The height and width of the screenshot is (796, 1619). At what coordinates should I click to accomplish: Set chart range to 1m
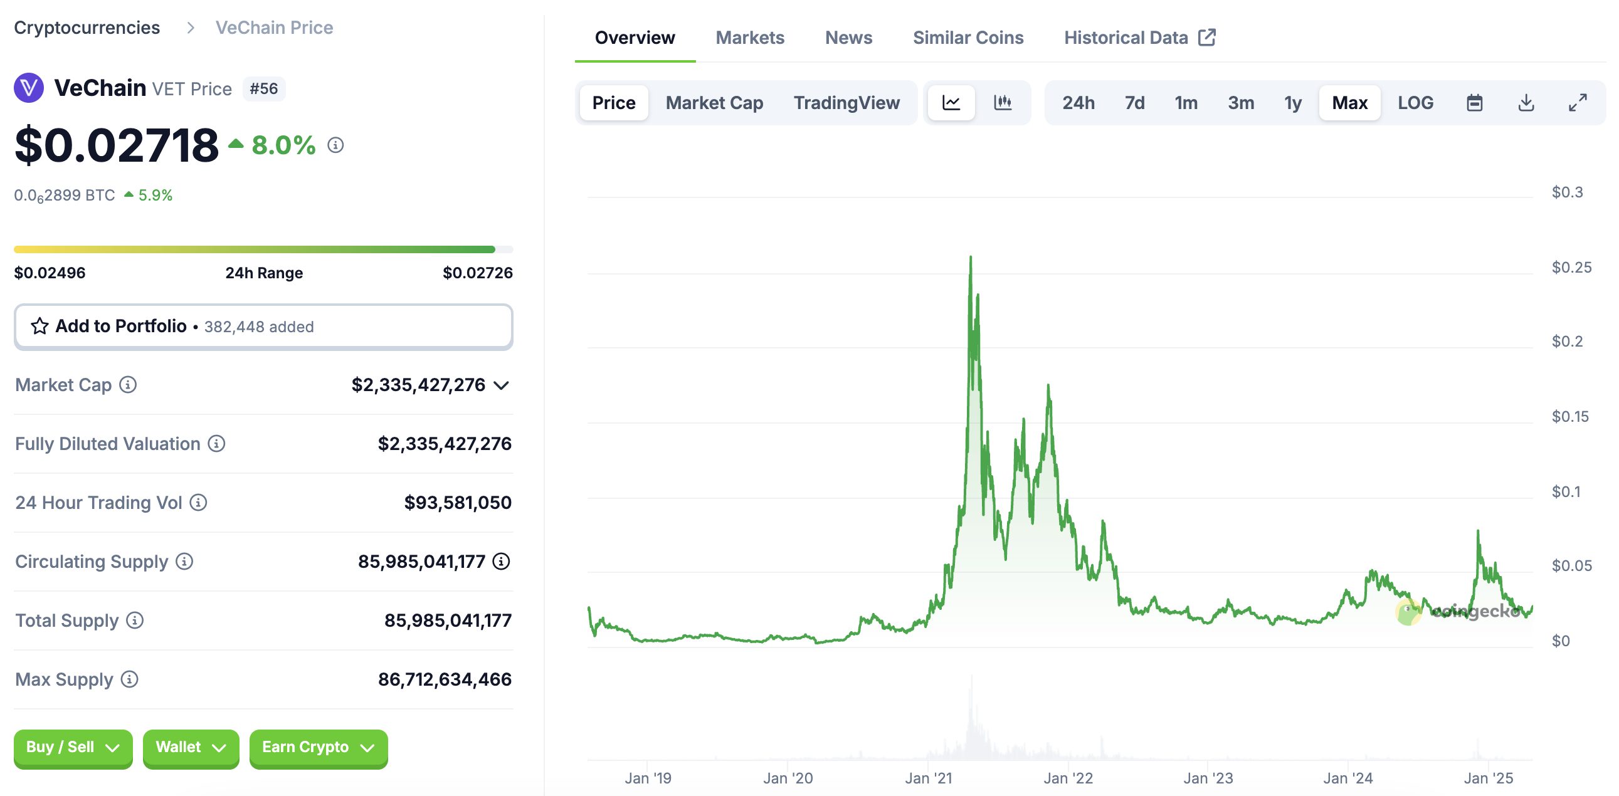1186,102
